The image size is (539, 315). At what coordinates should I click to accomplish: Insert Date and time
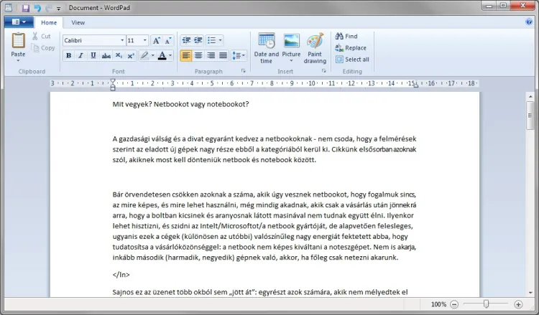click(x=267, y=48)
